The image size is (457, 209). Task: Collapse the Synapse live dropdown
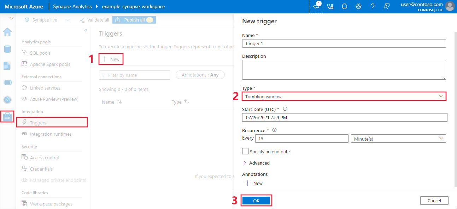pyautogui.click(x=68, y=20)
